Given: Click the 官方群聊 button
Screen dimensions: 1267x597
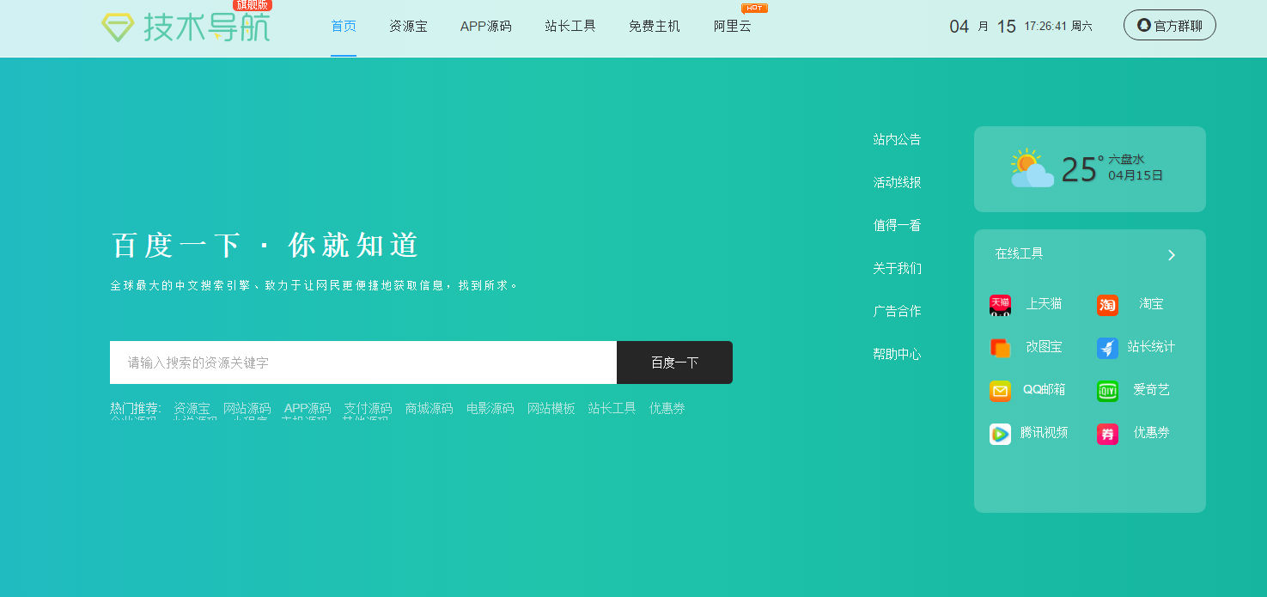Looking at the screenshot, I should (x=1170, y=25).
